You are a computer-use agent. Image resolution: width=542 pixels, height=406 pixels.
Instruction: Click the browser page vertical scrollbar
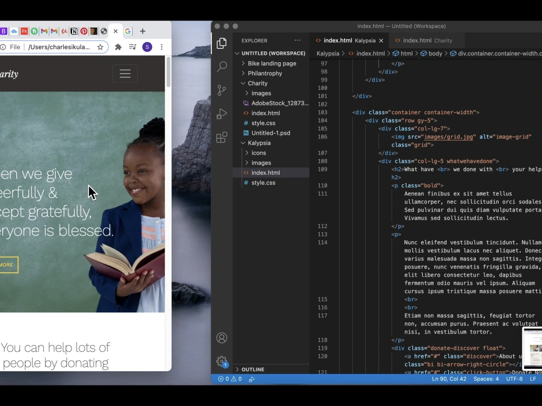(x=169, y=72)
